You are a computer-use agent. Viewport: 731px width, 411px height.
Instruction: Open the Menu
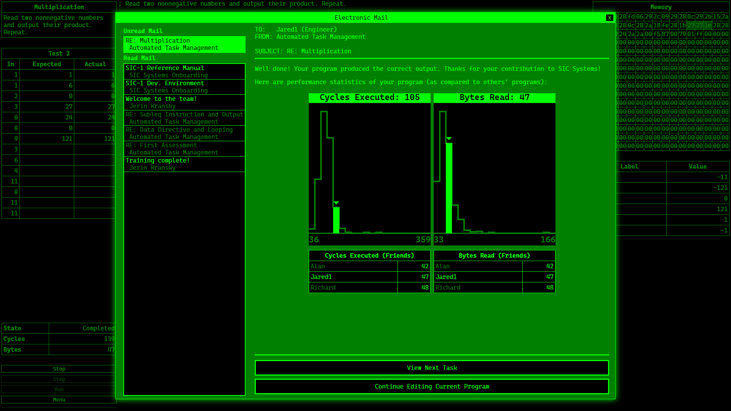click(x=59, y=400)
